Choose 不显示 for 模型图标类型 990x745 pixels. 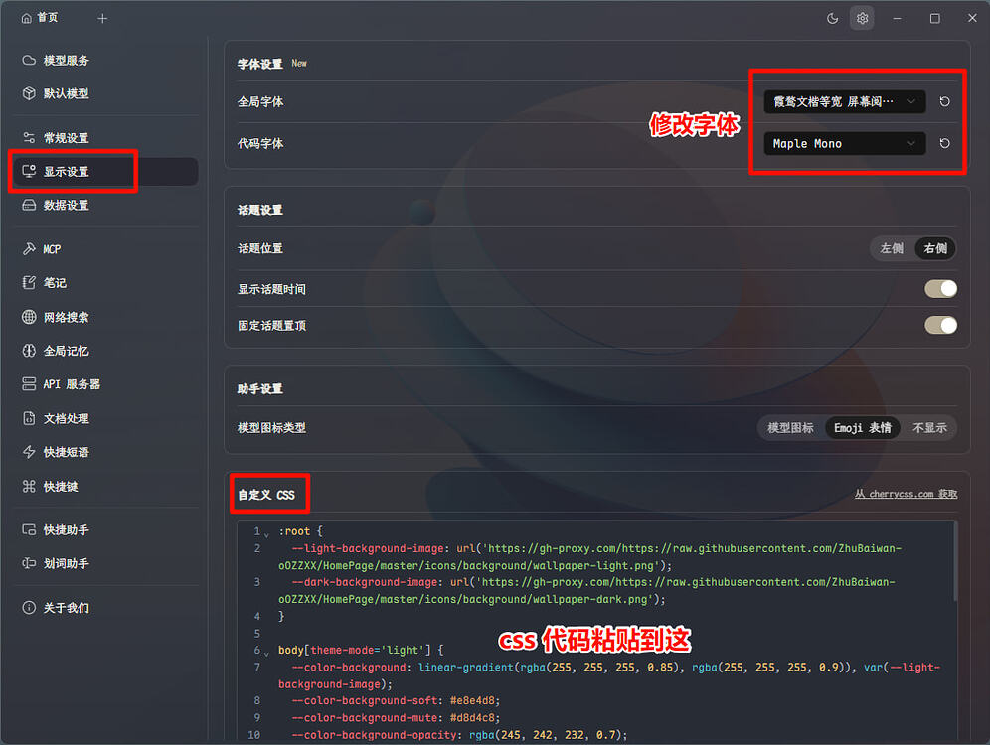point(929,428)
